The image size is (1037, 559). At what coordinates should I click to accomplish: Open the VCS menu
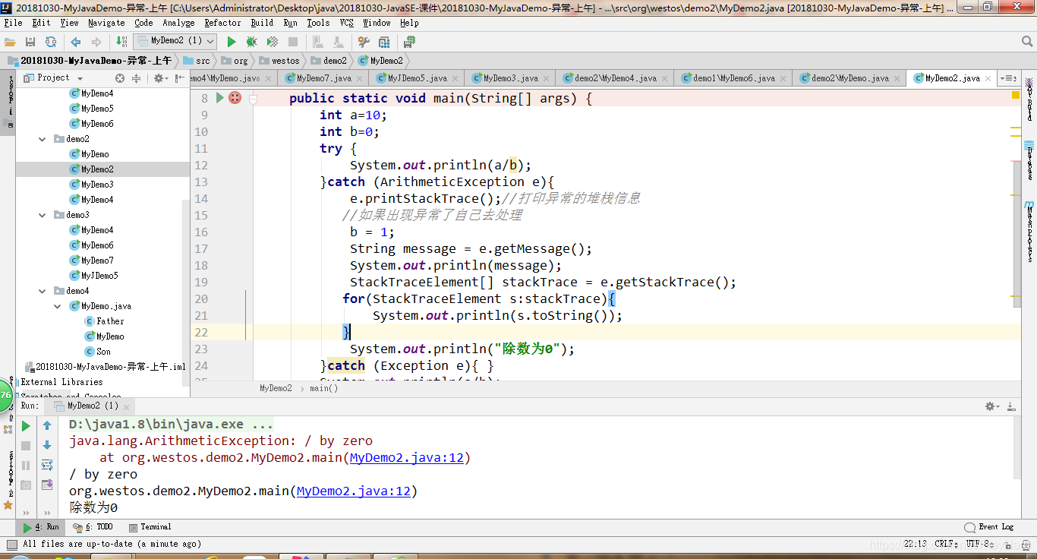pos(346,23)
